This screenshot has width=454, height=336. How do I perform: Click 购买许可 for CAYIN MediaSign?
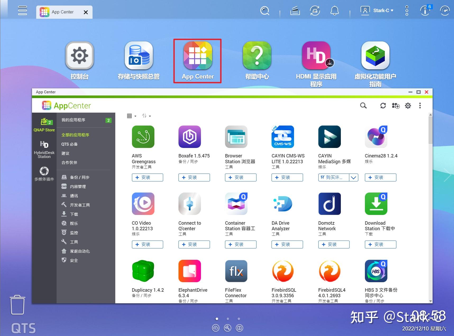tap(334, 177)
